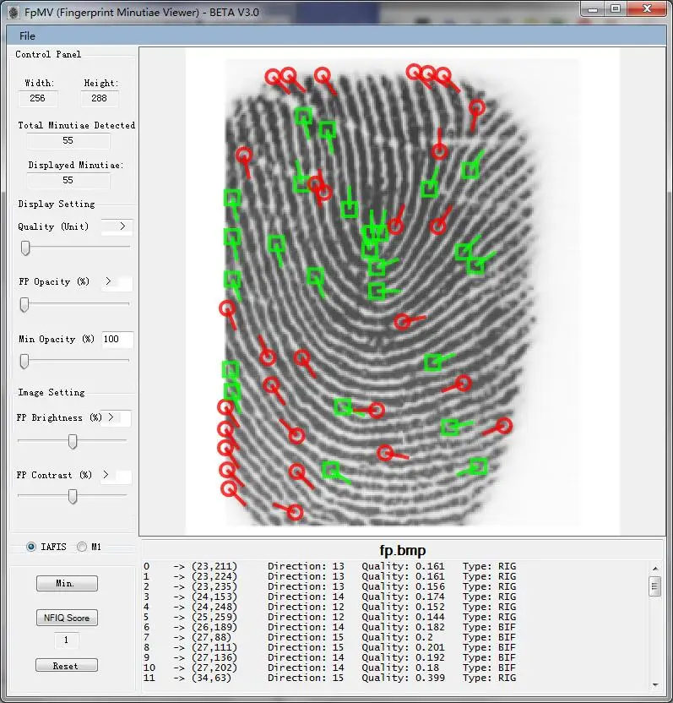Click the FpMV application icon in title bar
Screen dimensions: 673x703
(13, 10)
